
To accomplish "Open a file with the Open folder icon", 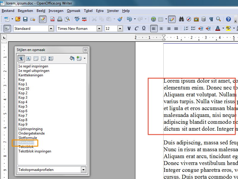I will pyautogui.click(x=18, y=19).
